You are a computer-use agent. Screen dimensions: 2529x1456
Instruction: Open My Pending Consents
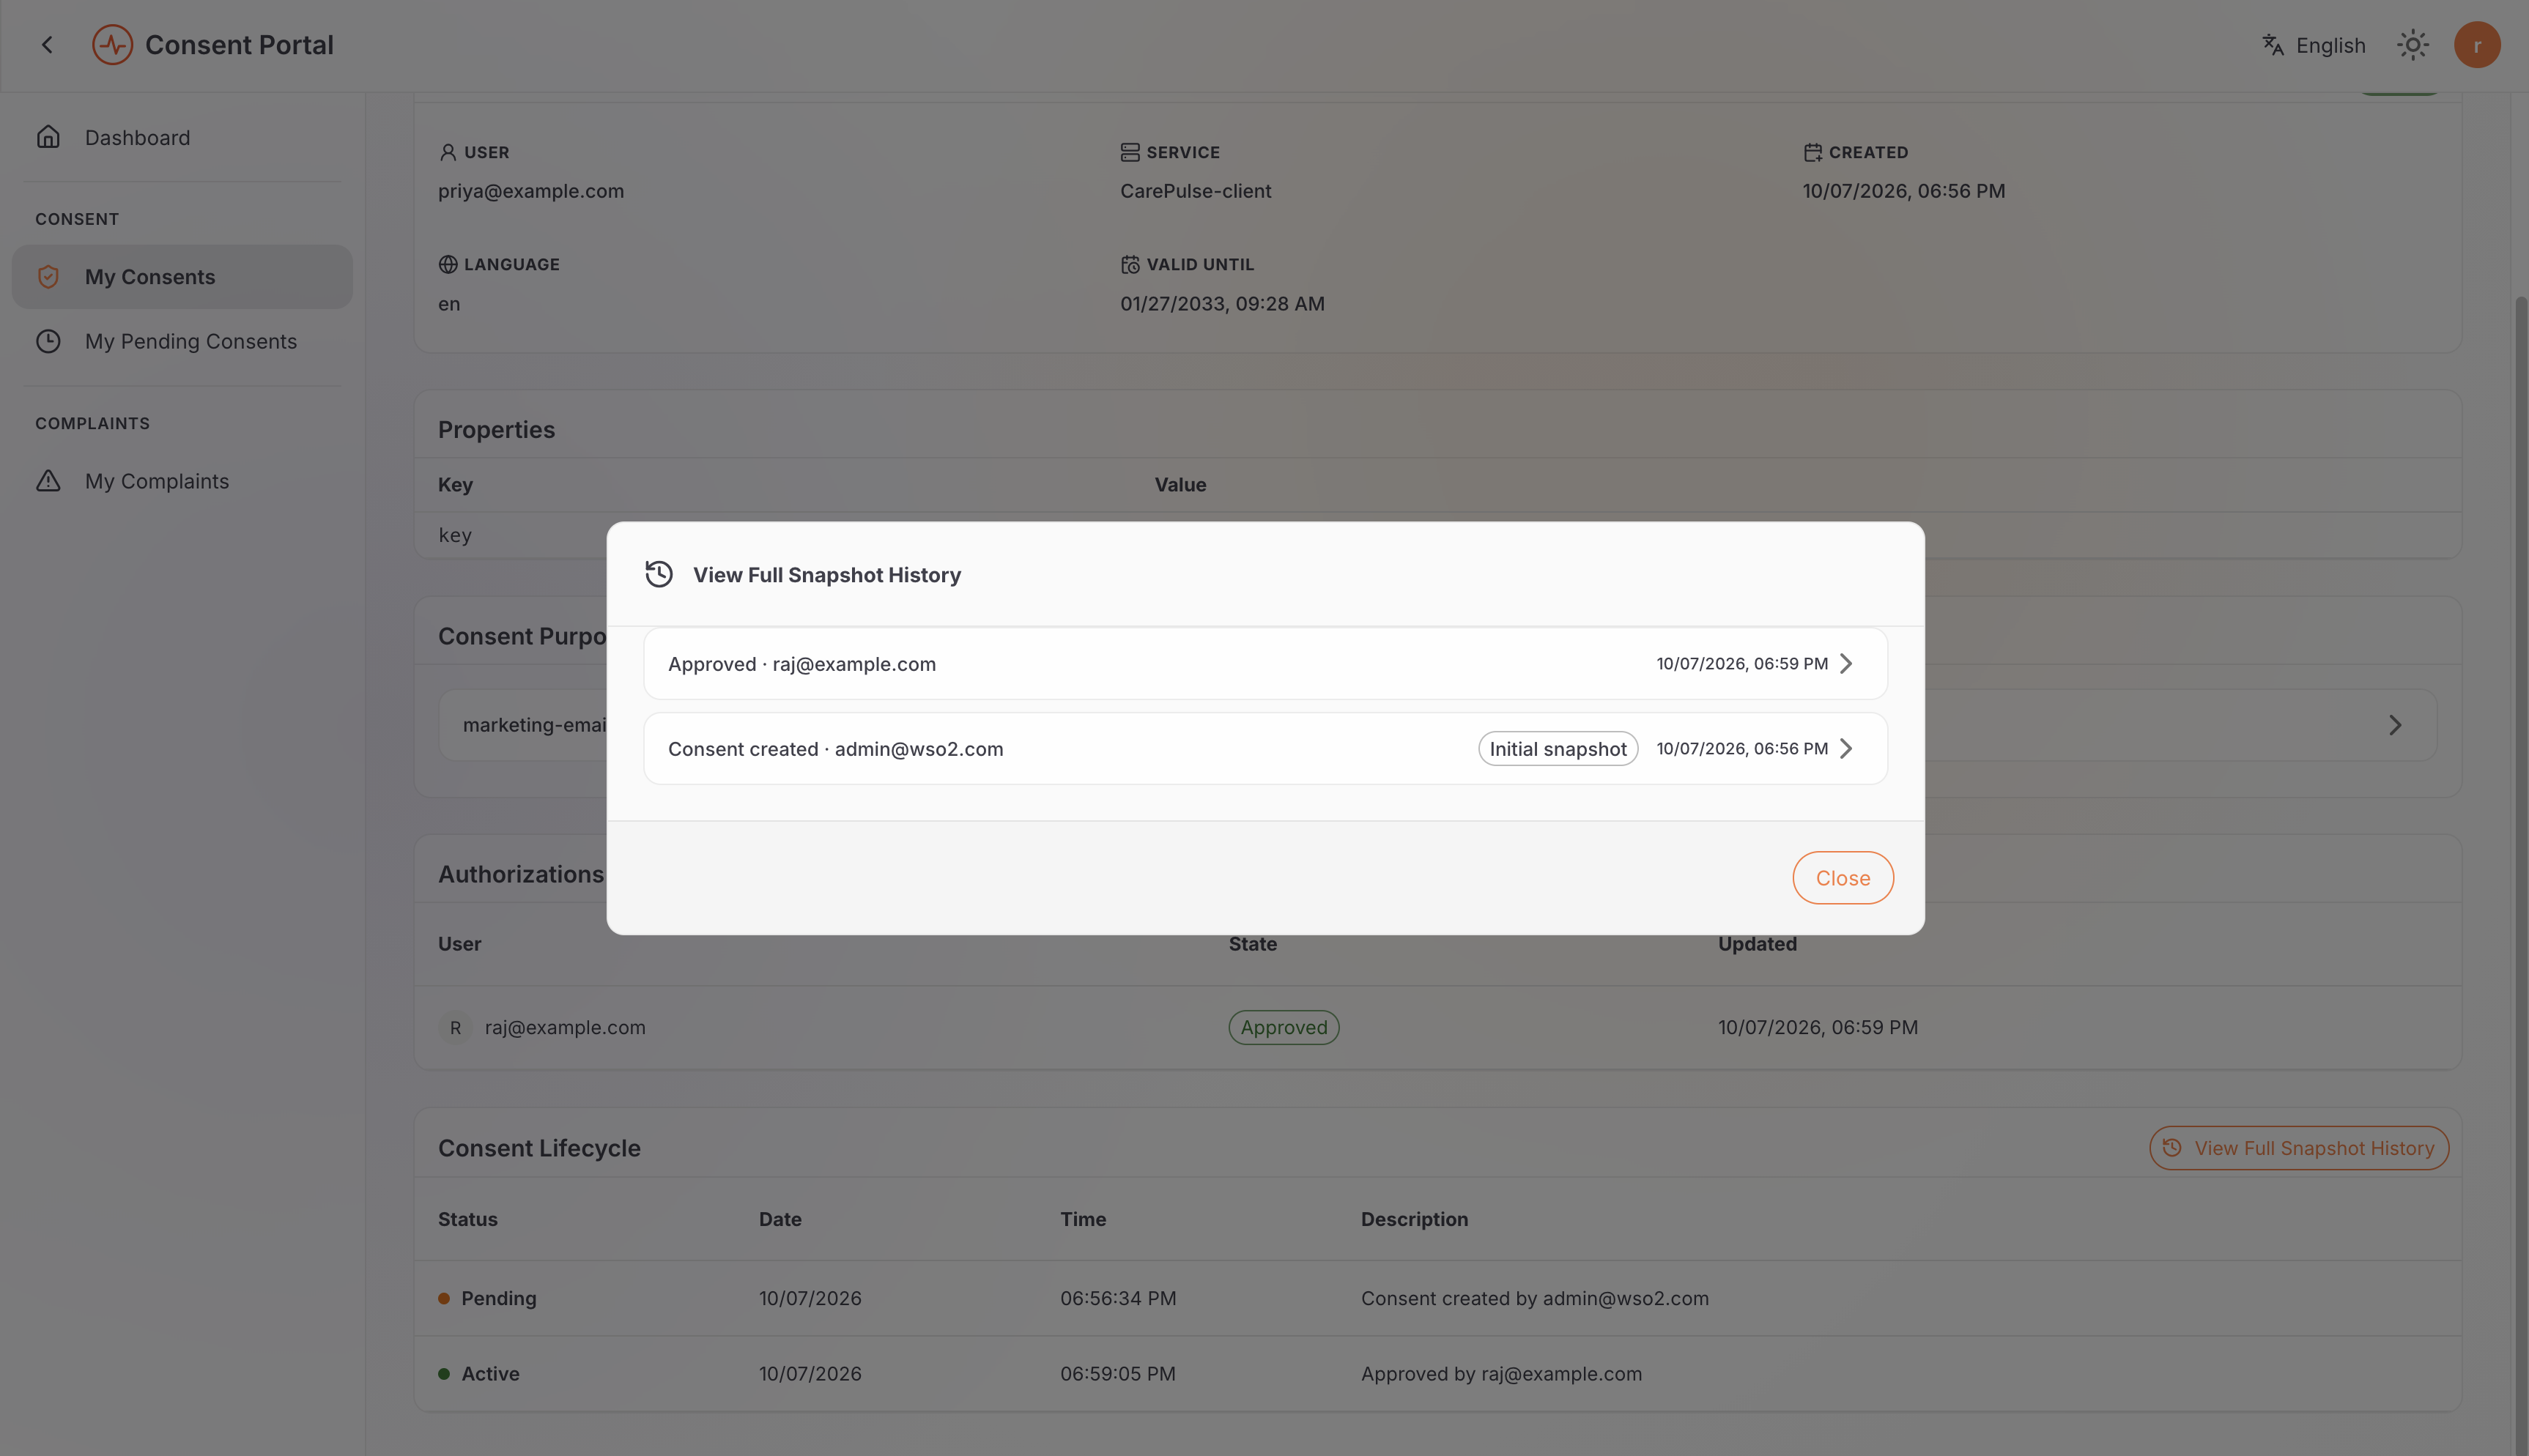(182, 341)
